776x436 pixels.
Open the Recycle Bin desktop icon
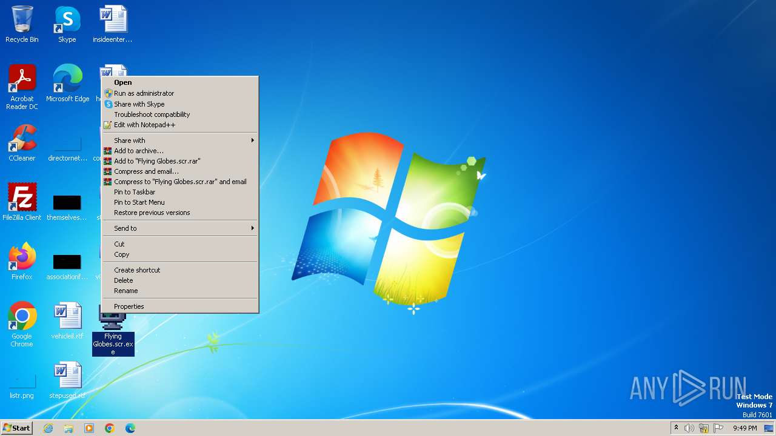22,24
